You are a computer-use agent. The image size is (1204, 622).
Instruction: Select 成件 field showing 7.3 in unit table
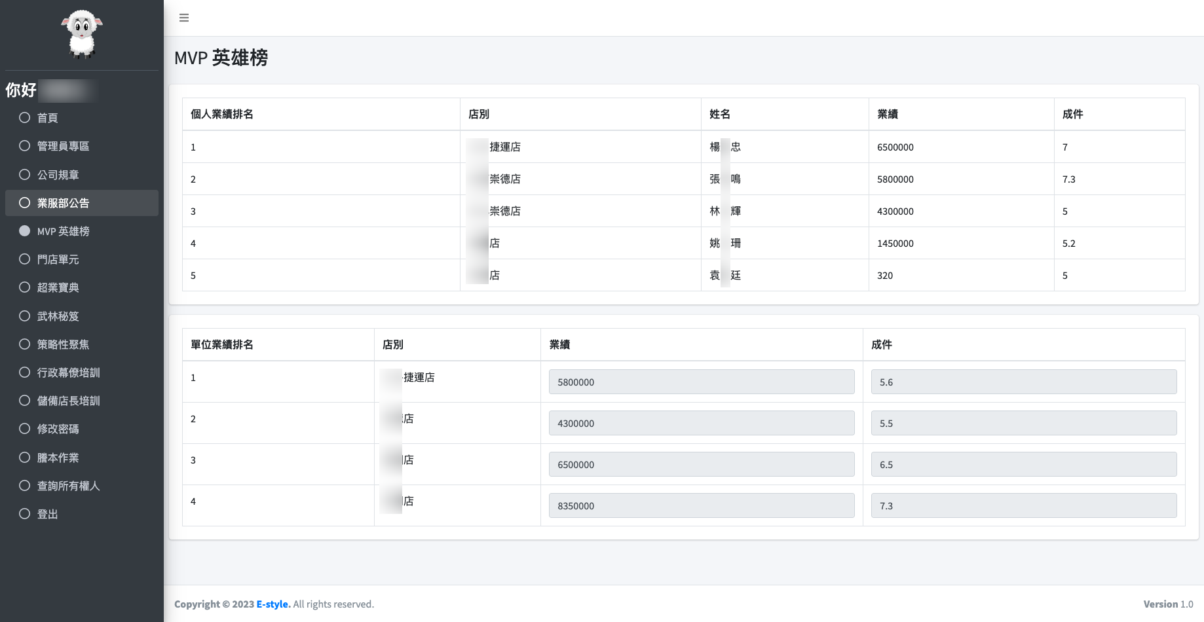point(1023,506)
